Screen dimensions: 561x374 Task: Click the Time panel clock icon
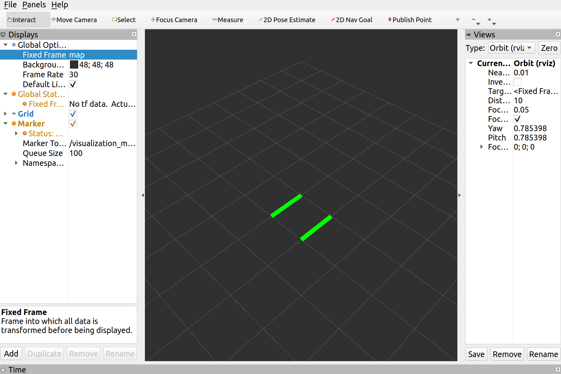point(3,370)
